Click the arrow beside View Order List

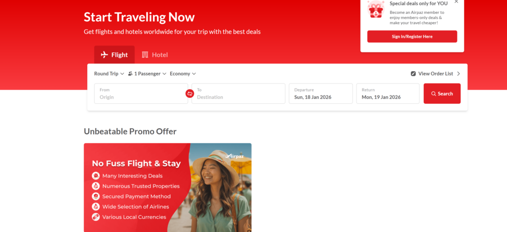pos(458,74)
